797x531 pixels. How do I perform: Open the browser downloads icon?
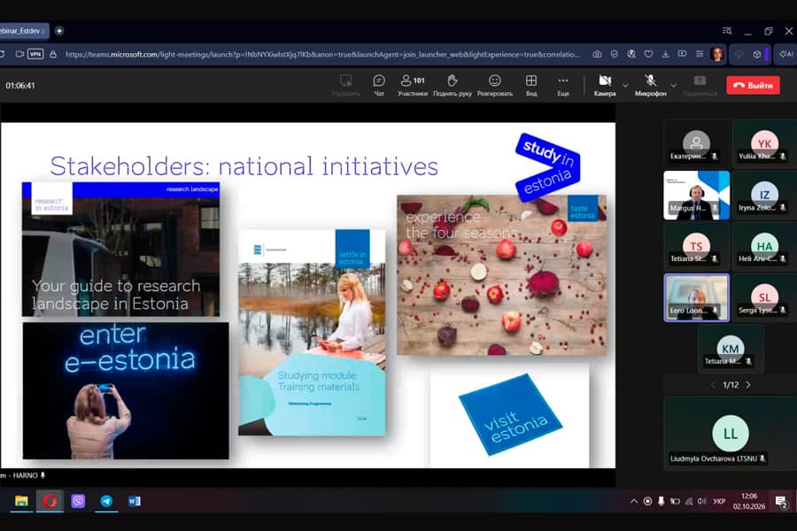pos(665,54)
